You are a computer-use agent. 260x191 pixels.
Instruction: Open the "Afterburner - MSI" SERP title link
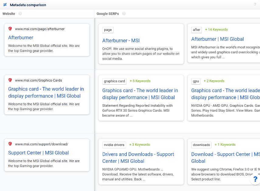pos(121,40)
